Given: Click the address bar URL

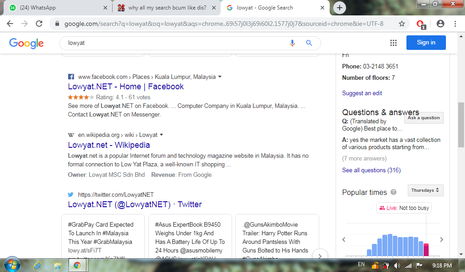Looking at the screenshot, I should pos(224,24).
